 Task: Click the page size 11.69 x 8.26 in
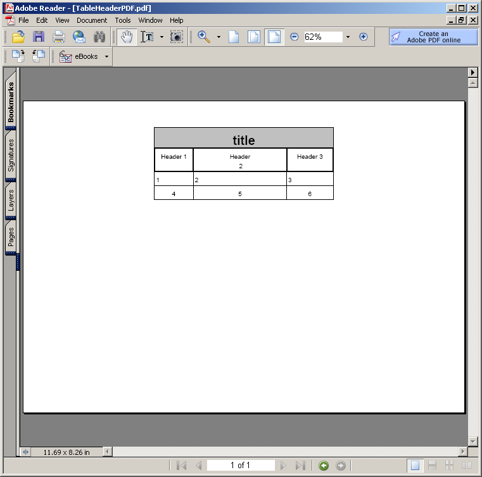(67, 452)
